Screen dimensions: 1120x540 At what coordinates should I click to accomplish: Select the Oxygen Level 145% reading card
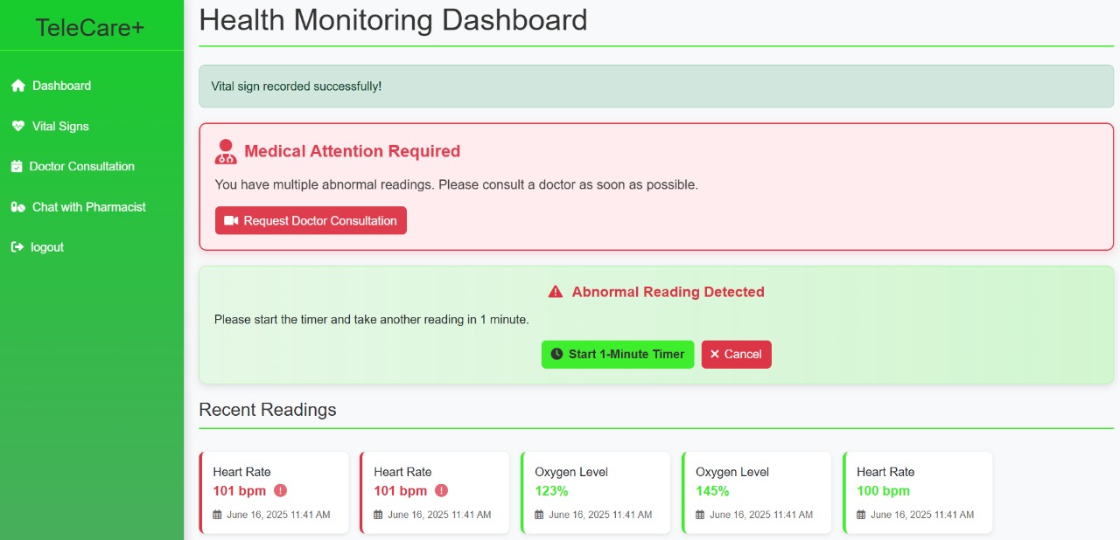click(x=757, y=493)
